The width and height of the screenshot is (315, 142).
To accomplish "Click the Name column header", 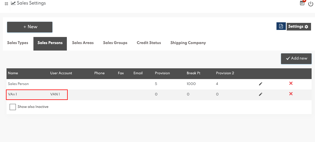I will tap(13, 73).
